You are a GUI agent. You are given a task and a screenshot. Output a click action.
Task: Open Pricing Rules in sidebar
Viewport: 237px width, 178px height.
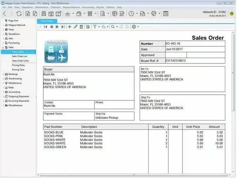pos(18,65)
